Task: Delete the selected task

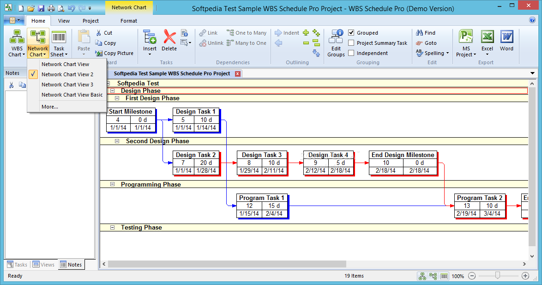Action: (x=169, y=41)
